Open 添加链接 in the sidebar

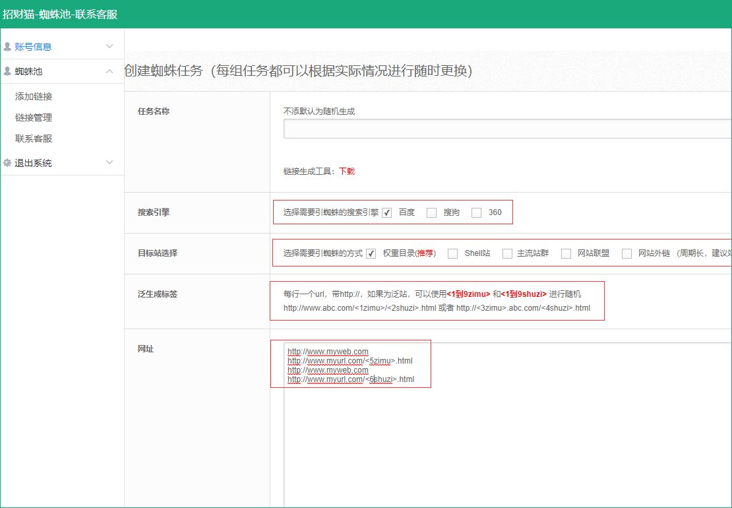click(34, 96)
